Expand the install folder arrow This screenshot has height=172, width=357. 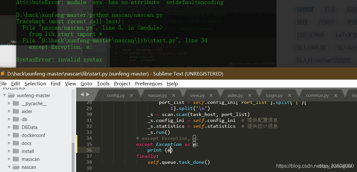point(9,151)
